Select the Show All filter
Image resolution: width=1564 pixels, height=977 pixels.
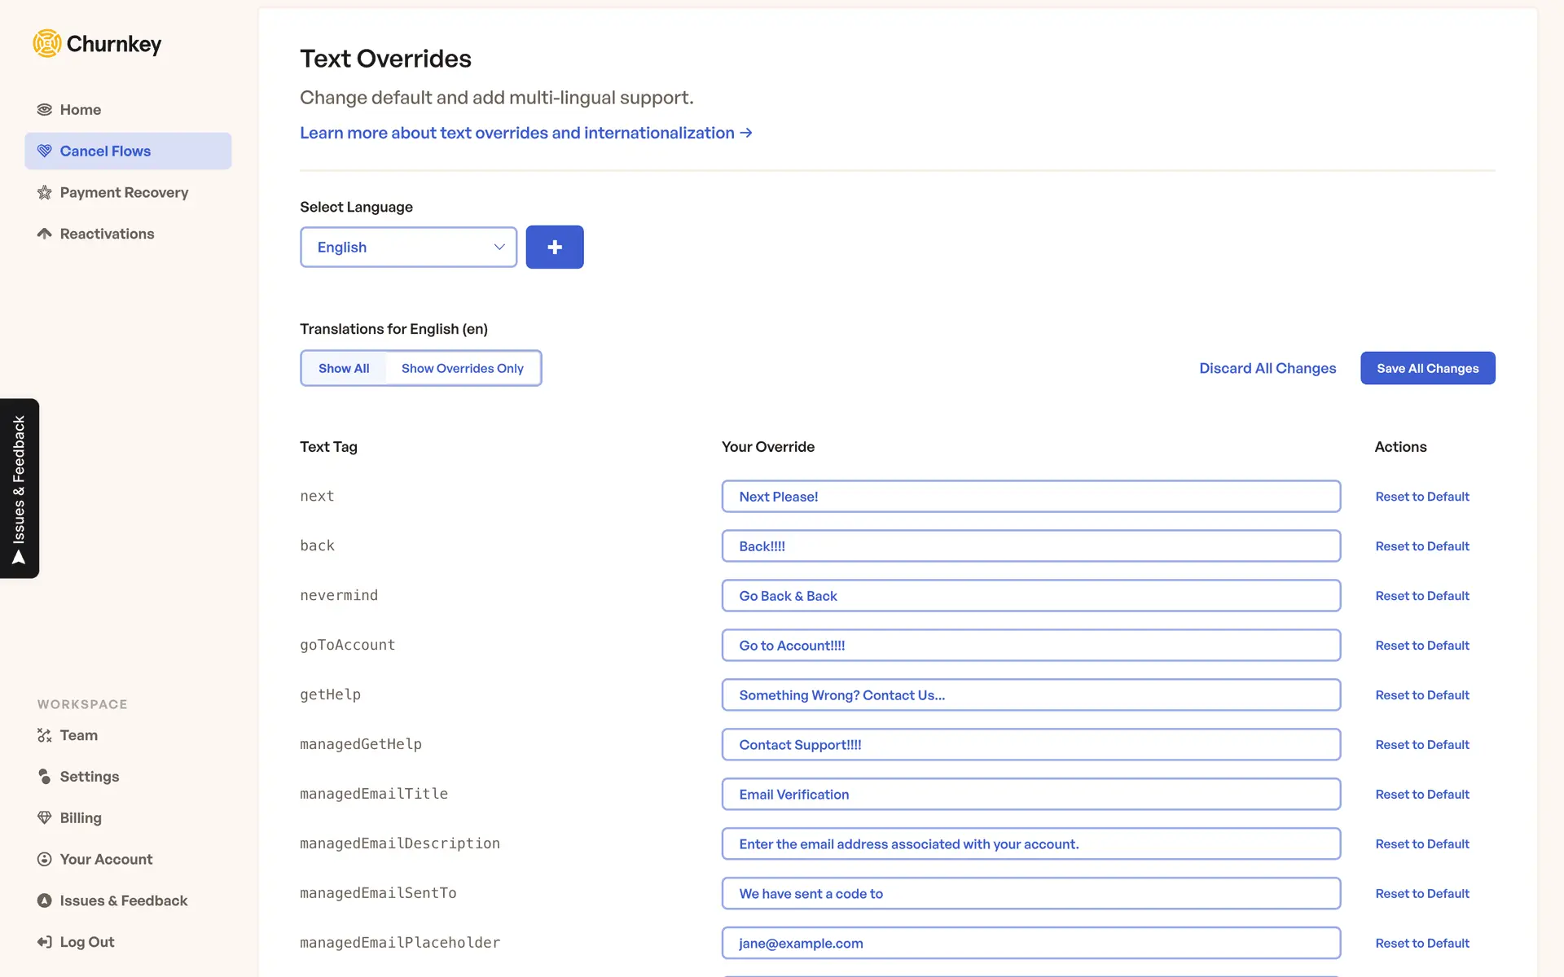(x=344, y=369)
